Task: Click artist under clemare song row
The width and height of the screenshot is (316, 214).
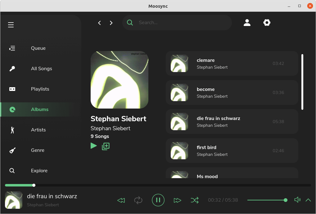Action: (212, 67)
